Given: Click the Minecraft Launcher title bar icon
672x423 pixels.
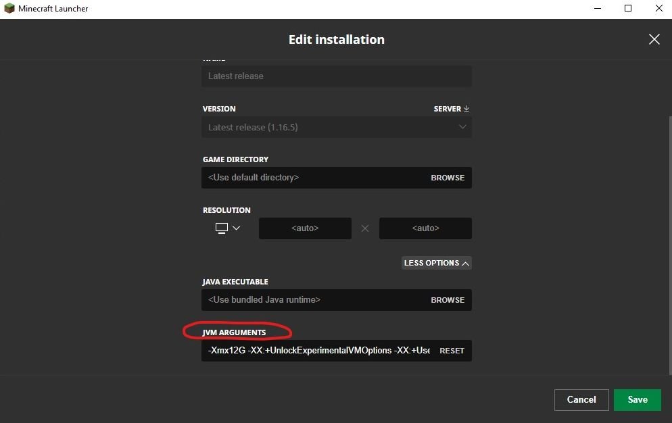Looking at the screenshot, I should [x=9, y=9].
